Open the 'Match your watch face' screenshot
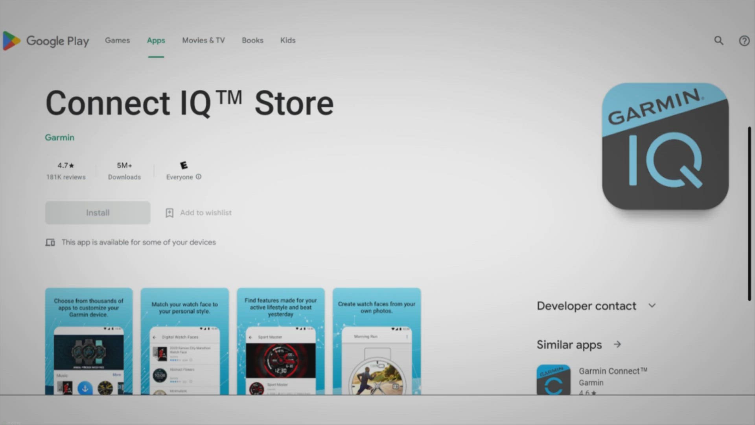 (x=185, y=341)
